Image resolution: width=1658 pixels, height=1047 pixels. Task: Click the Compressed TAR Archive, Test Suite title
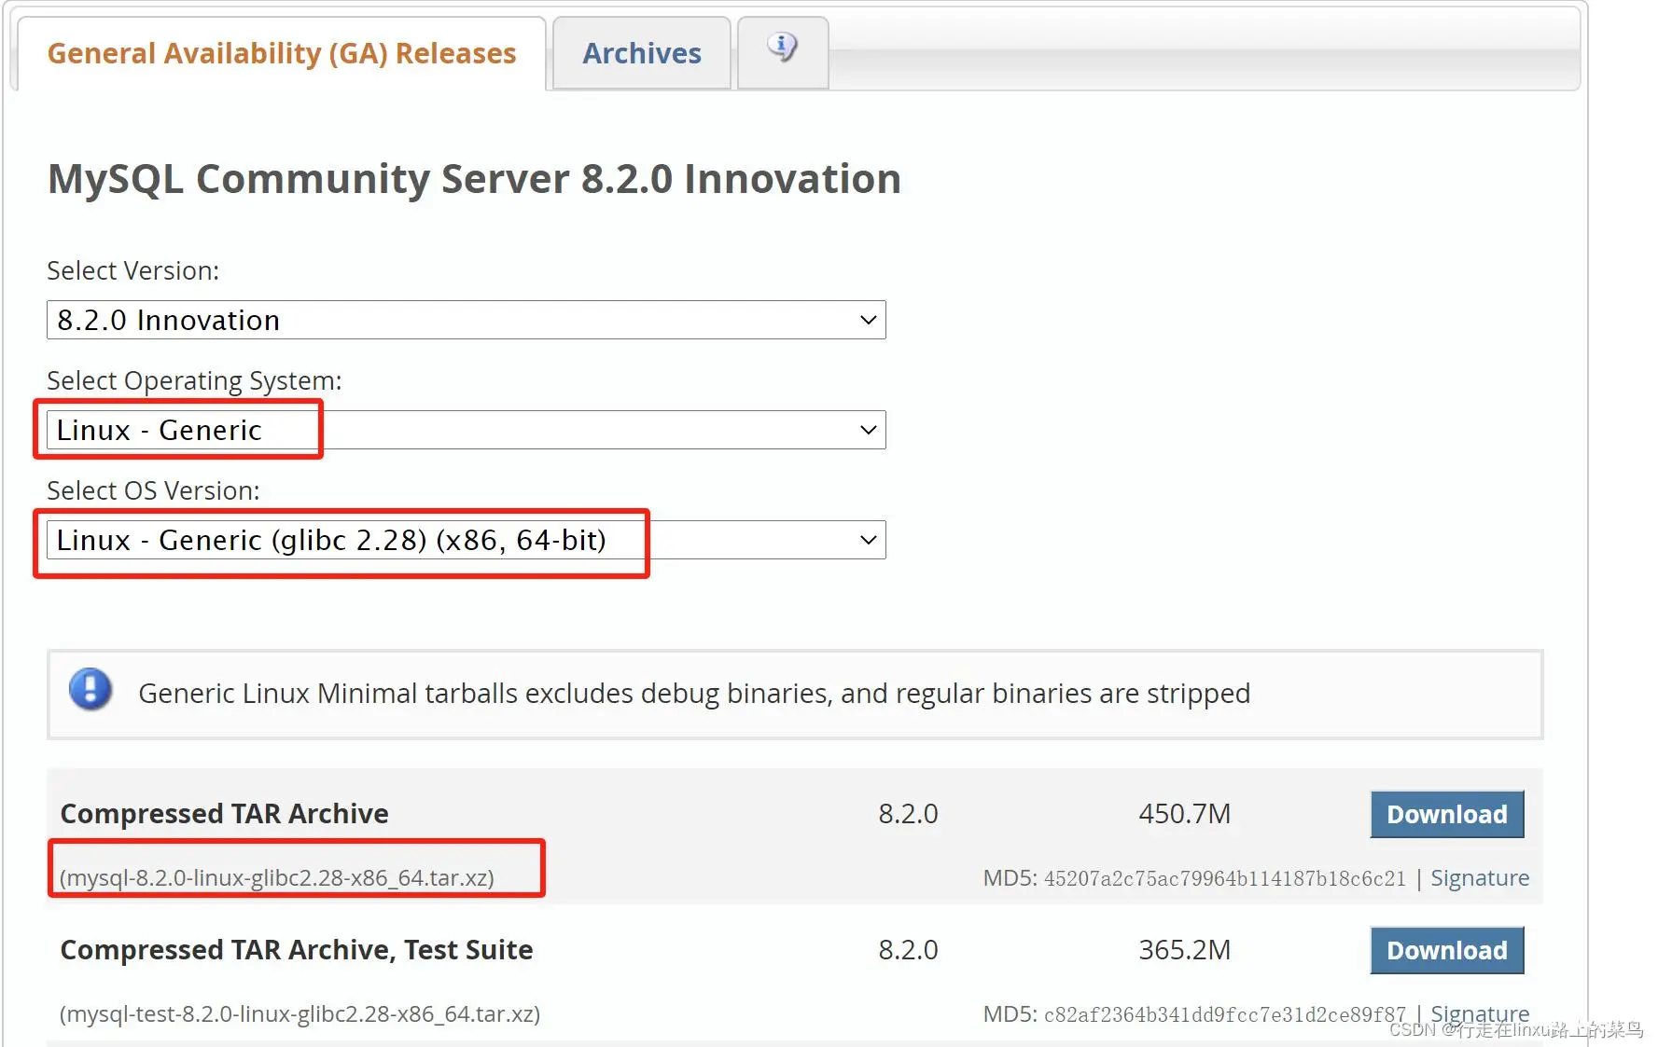click(x=297, y=950)
